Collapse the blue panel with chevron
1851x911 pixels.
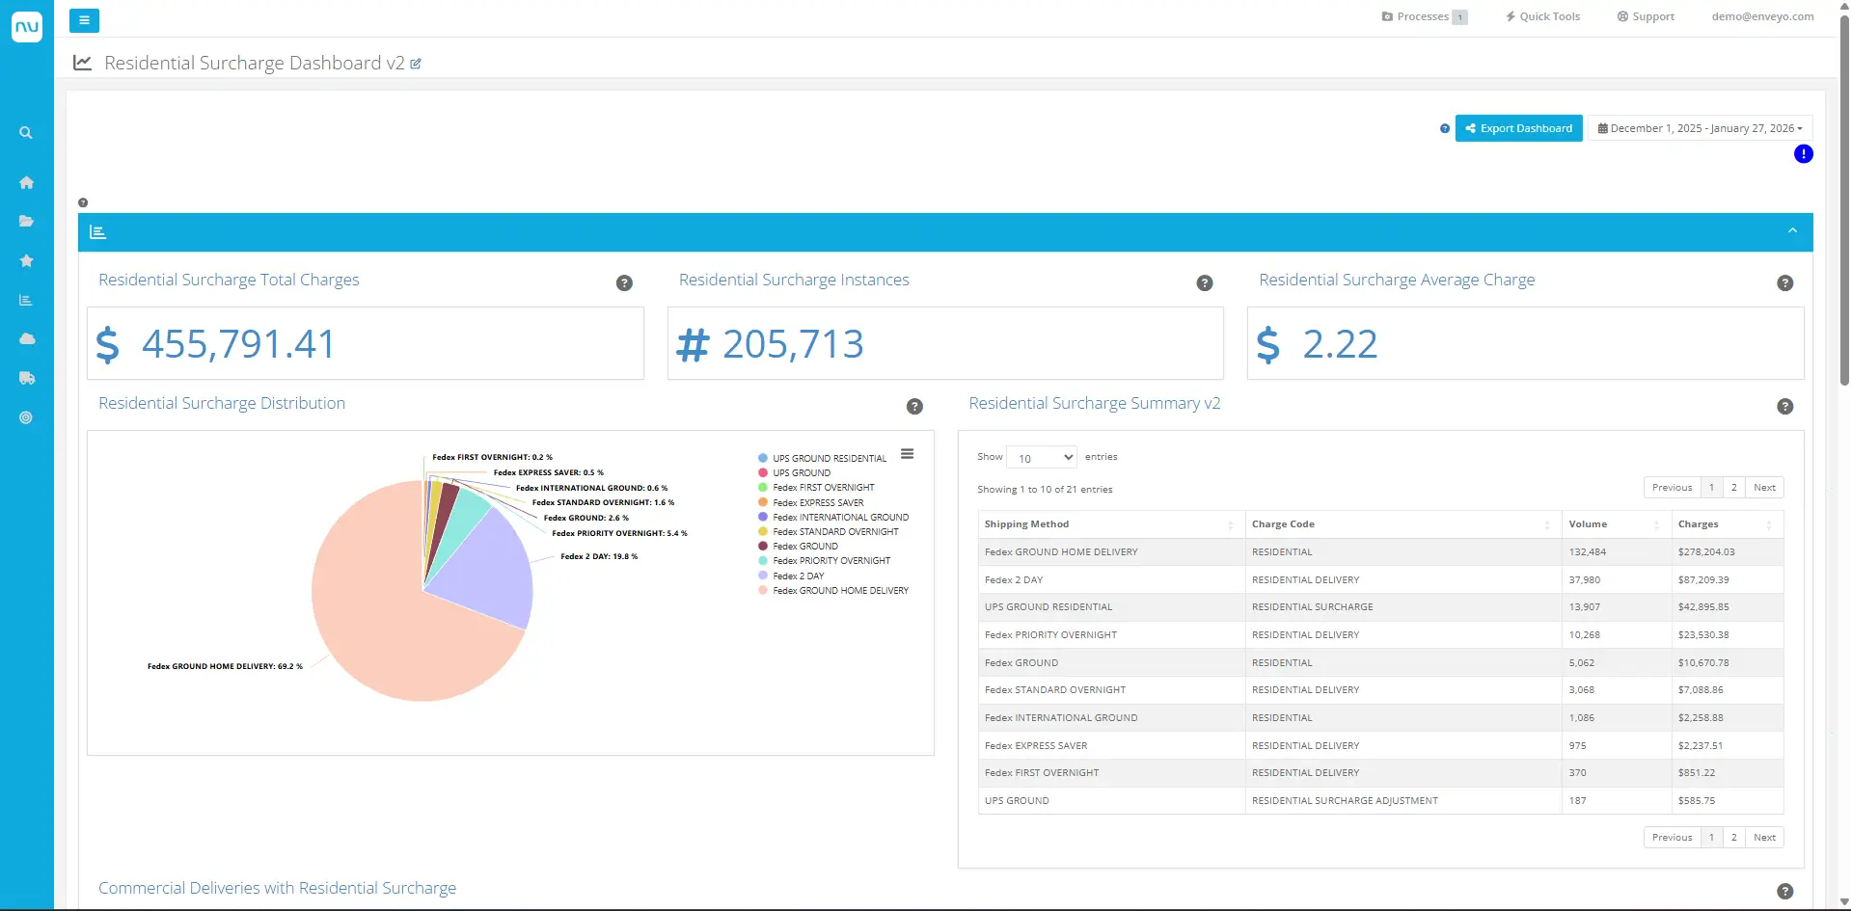click(x=1791, y=231)
